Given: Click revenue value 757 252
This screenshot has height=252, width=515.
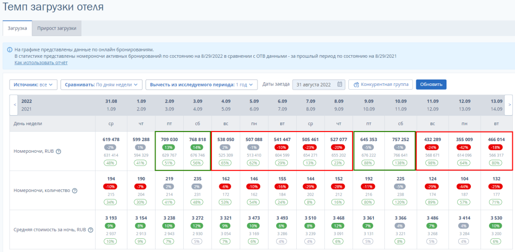Looking at the screenshot, I should pyautogui.click(x=400, y=140).
